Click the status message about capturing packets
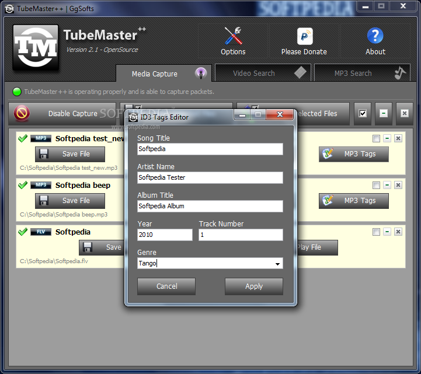The height and width of the screenshot is (374, 421). (x=119, y=92)
